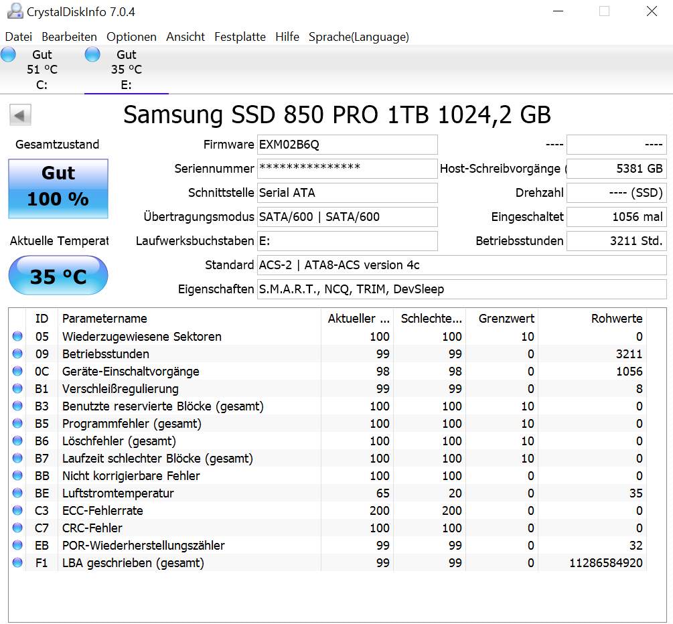
Task: Click the CrystalDiskInfo app icon in title bar
Action: click(x=15, y=11)
